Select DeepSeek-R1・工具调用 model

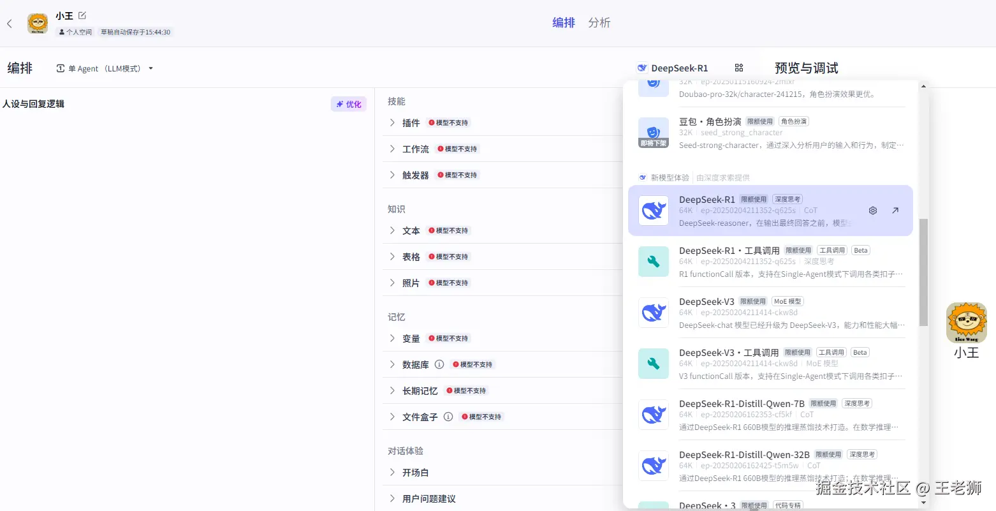[770, 262]
